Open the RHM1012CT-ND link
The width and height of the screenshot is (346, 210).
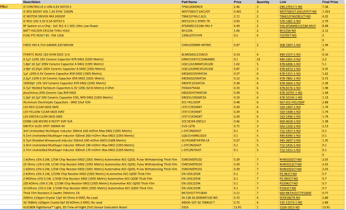(290, 164)
